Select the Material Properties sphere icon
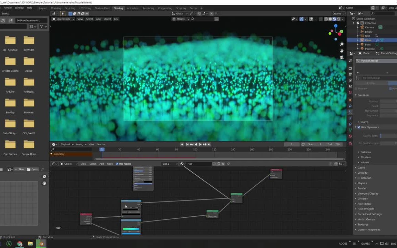Image resolution: width=397 pixels, height=248 pixels. click(x=350, y=136)
